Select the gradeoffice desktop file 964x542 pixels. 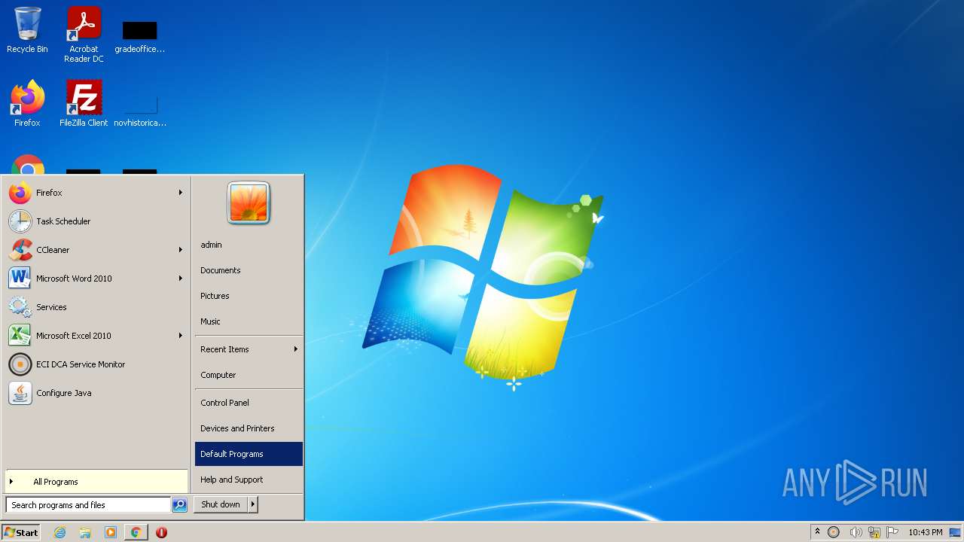tap(140, 36)
